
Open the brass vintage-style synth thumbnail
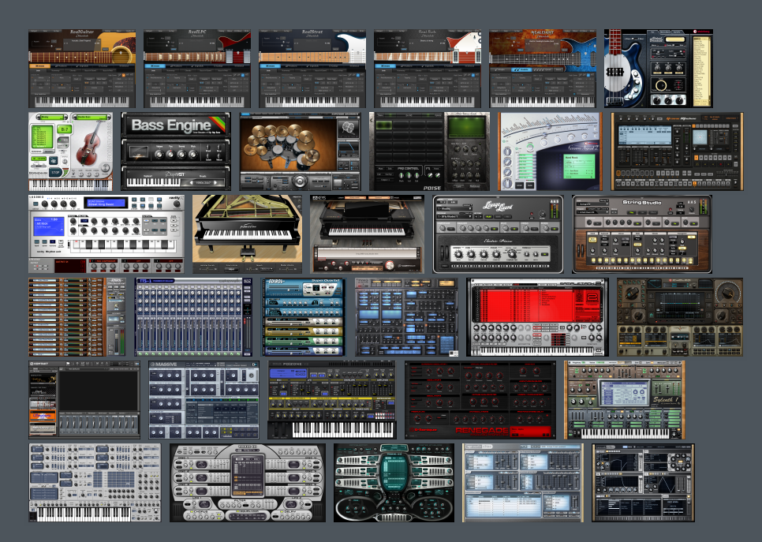point(680,317)
